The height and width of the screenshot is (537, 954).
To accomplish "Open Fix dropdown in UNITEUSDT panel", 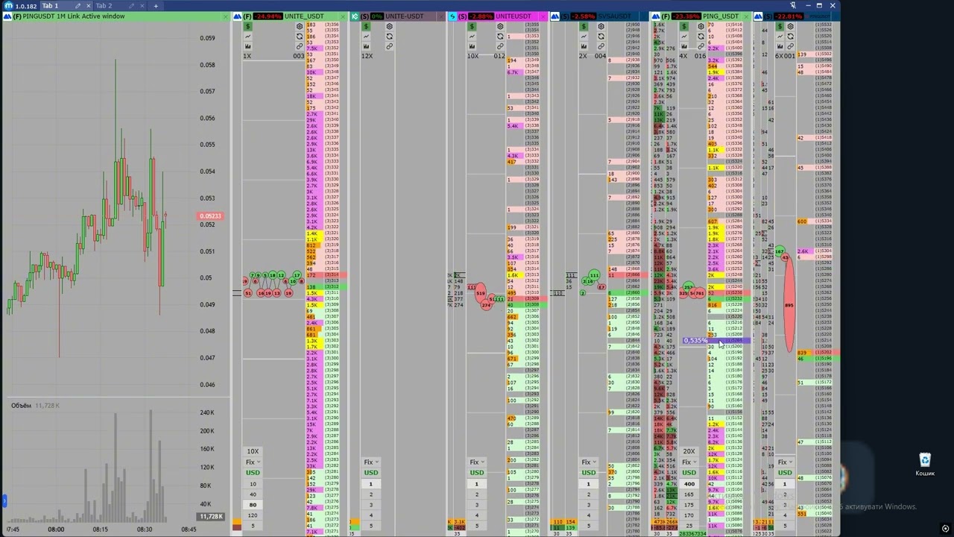I will (x=476, y=462).
